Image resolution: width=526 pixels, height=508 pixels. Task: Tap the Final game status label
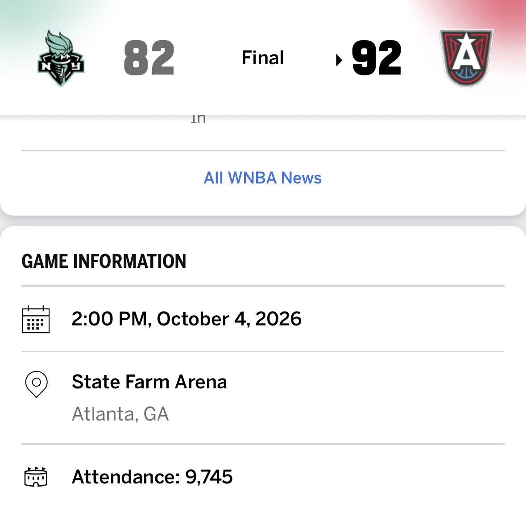click(x=263, y=58)
